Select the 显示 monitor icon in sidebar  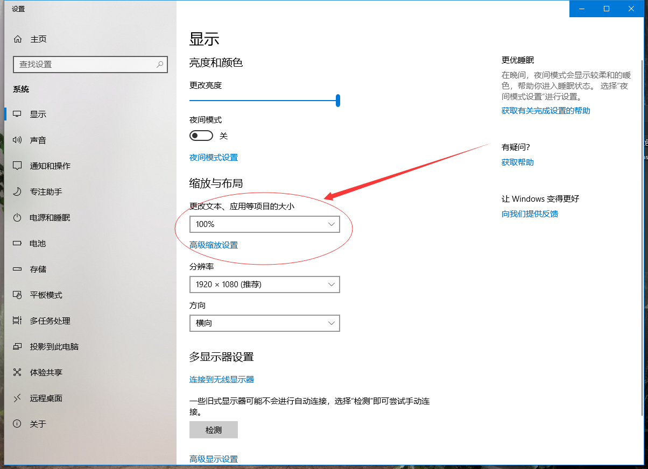pos(17,115)
